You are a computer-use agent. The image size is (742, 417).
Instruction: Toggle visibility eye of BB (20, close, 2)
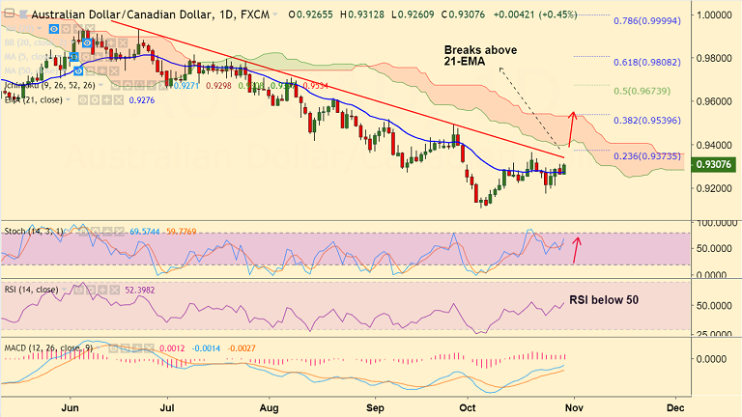[x=87, y=43]
